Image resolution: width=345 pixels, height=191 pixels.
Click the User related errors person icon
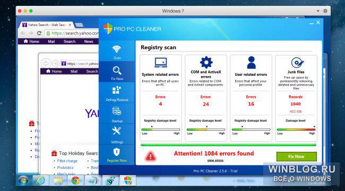click(x=251, y=62)
